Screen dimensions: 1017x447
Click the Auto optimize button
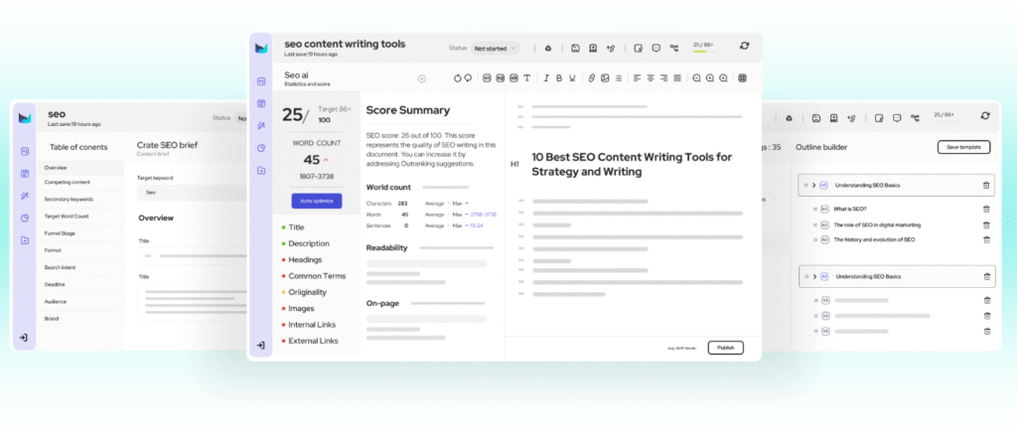[316, 201]
